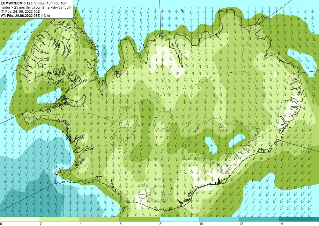
Task: Click the pale yellow 0–2 m/s legend swatch
Action: 20,219
